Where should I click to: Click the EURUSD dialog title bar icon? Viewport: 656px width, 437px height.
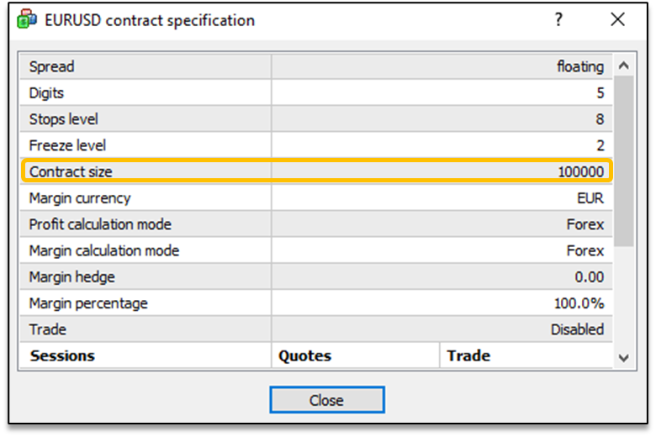(27, 19)
